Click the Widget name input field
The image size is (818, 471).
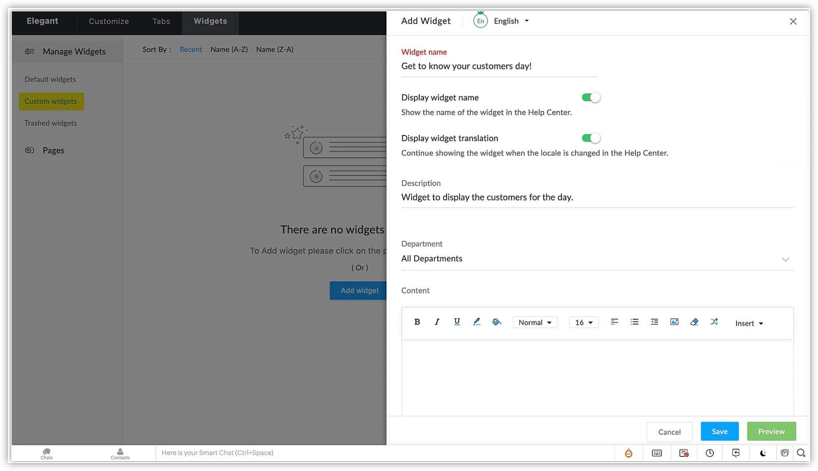tap(499, 66)
